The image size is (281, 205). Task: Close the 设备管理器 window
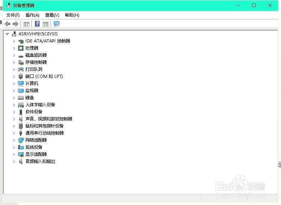click(x=270, y=5)
